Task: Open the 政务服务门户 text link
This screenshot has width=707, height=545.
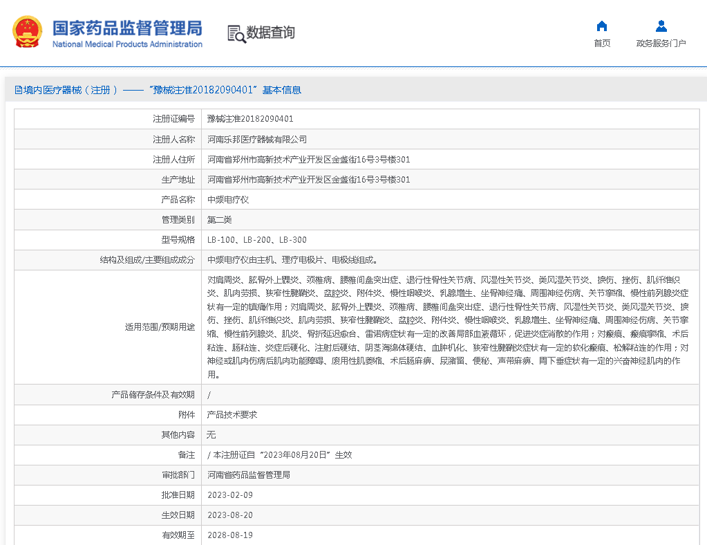Action: (661, 44)
